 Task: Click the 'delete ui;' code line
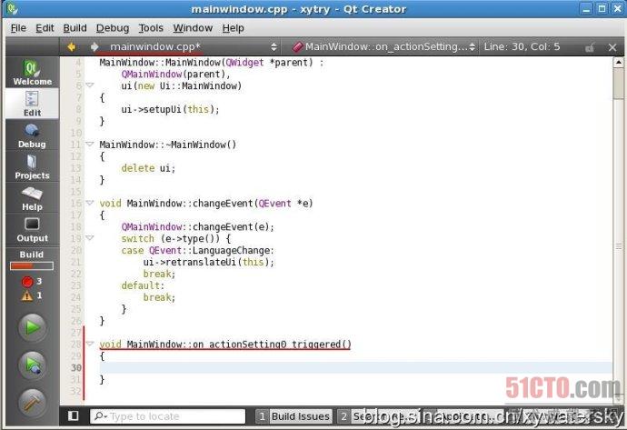[148, 168]
